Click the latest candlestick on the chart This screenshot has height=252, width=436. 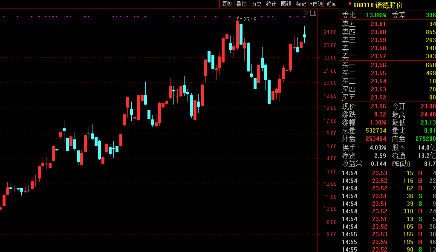click(x=304, y=36)
